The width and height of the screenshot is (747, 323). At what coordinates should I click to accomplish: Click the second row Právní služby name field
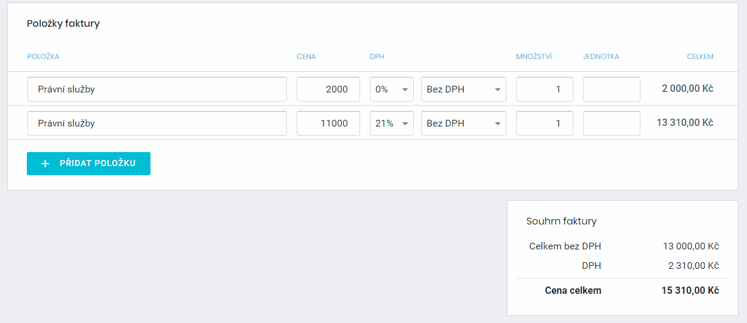coord(157,123)
